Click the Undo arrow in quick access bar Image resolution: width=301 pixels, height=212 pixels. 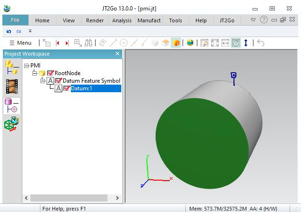point(9,31)
